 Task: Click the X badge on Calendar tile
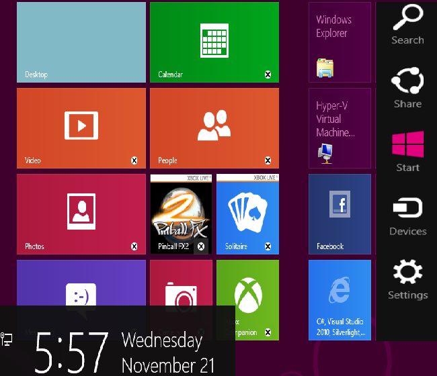pyautogui.click(x=268, y=75)
